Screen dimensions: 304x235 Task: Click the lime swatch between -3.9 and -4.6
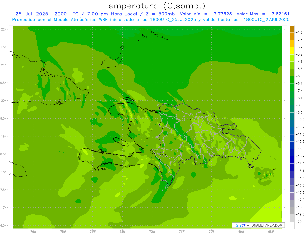tap(292, 58)
